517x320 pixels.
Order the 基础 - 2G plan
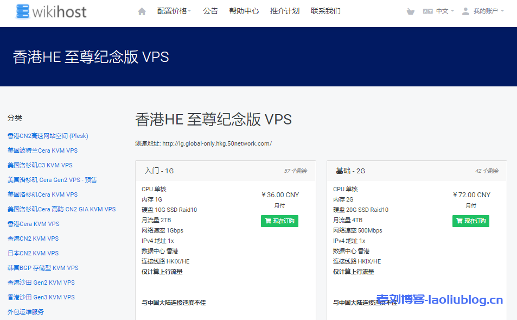(471, 221)
